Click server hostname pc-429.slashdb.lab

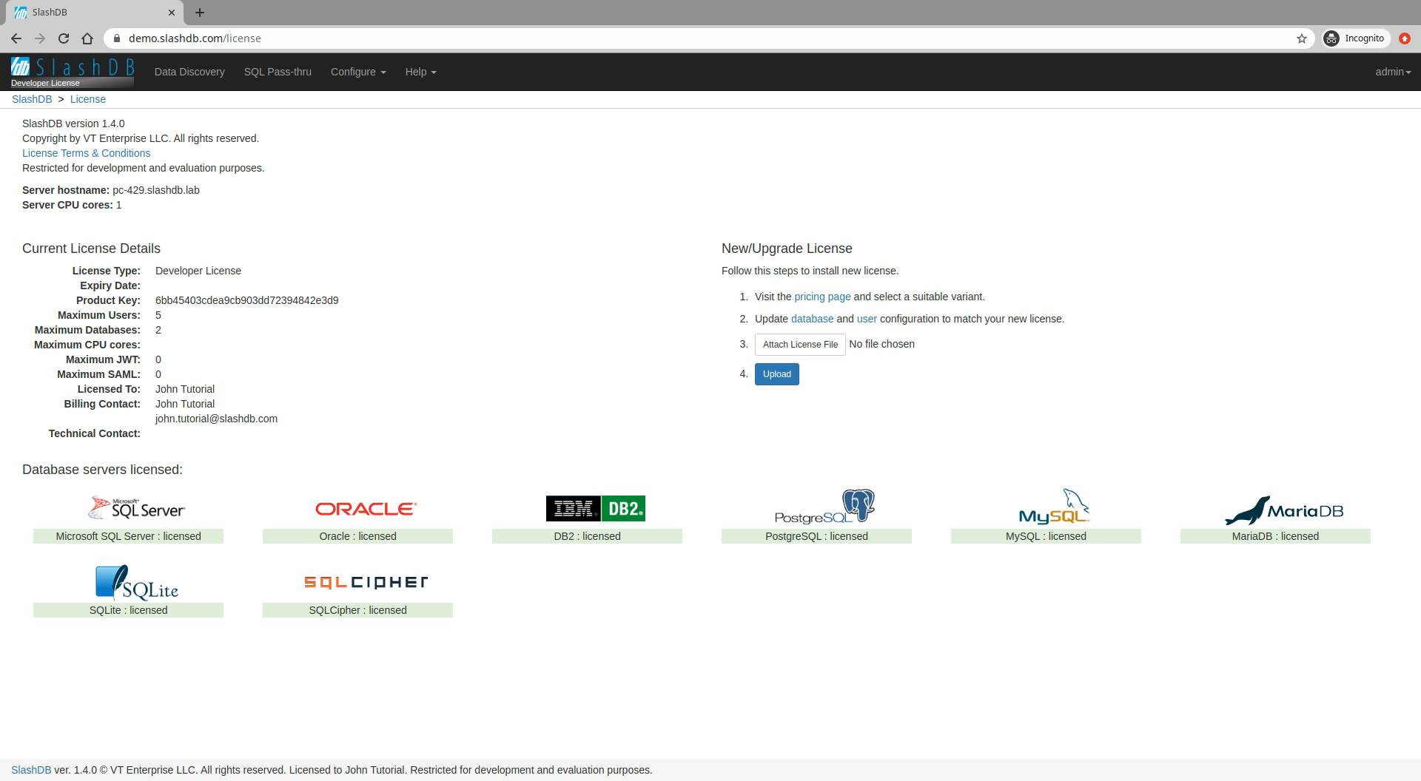156,190
